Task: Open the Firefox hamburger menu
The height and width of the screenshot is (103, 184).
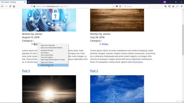Action: 181,6
